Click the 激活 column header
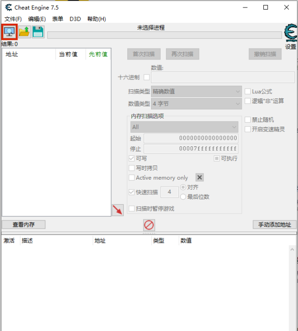The width and height of the screenshot is (298, 331). [x=11, y=241]
